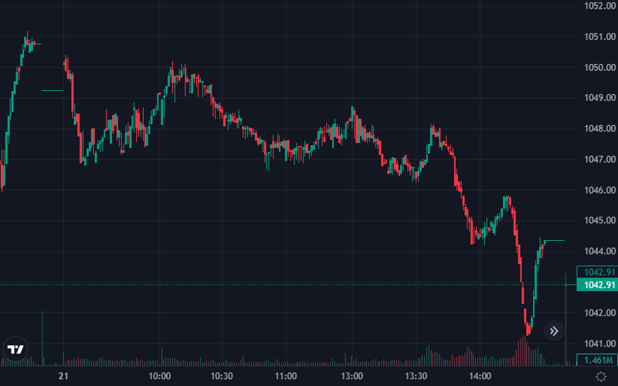Click the tall volume spike bar near left
Image resolution: width=618 pixels, height=386 pixels.
coord(42,340)
